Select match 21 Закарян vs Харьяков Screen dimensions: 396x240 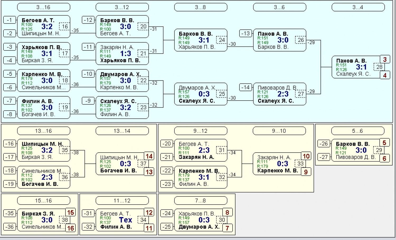click(x=122, y=54)
